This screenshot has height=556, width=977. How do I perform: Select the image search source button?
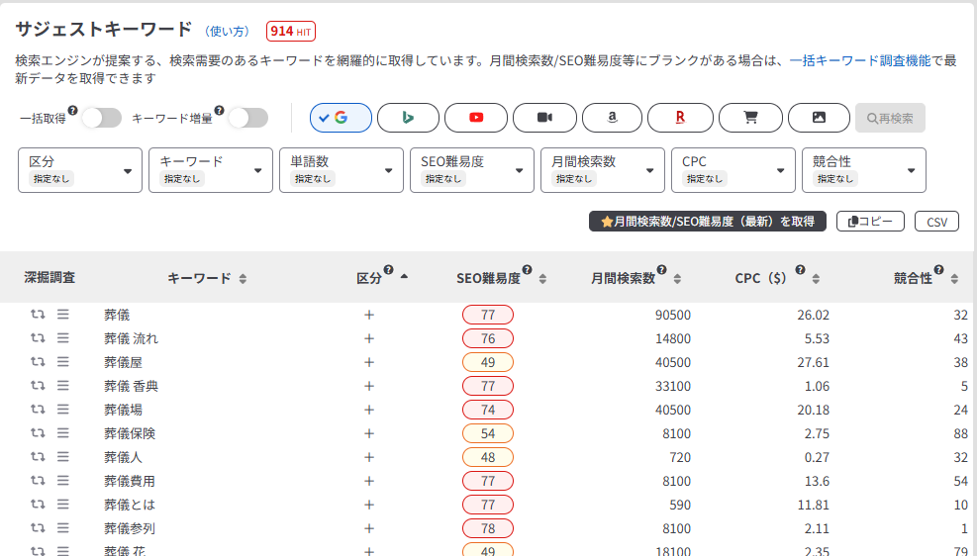point(818,118)
